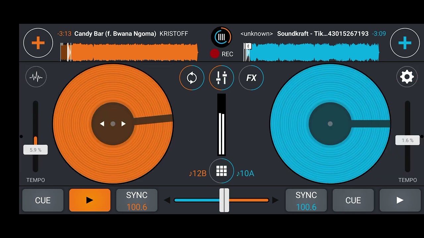Screen dimensions: 424x238
Task: Pause the left deck with orange play button
Action: pos(90,200)
